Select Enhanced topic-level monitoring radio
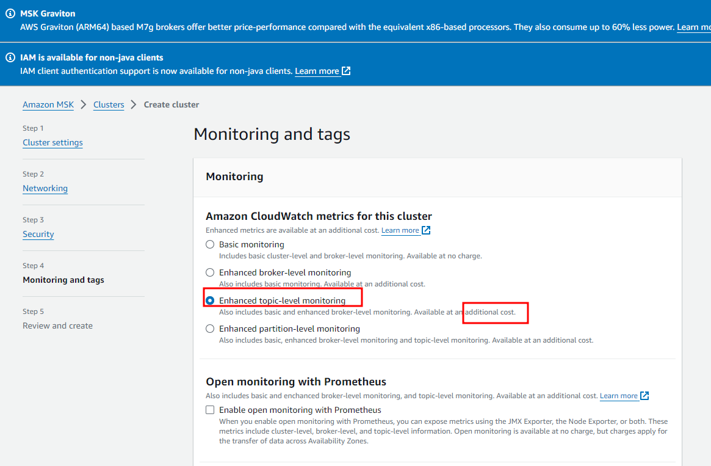 pyautogui.click(x=210, y=300)
